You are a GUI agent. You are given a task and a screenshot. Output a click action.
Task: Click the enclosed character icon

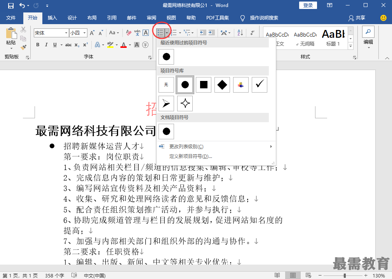145,45
